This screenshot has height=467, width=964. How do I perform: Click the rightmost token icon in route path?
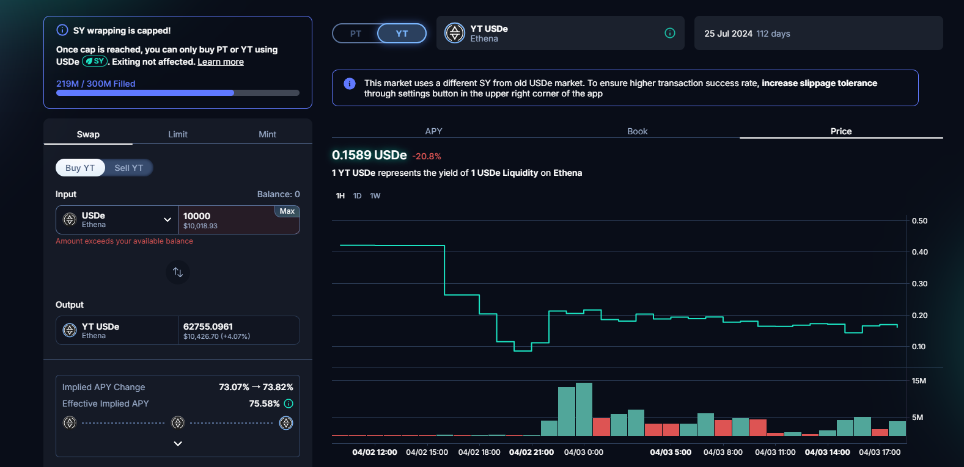(286, 423)
